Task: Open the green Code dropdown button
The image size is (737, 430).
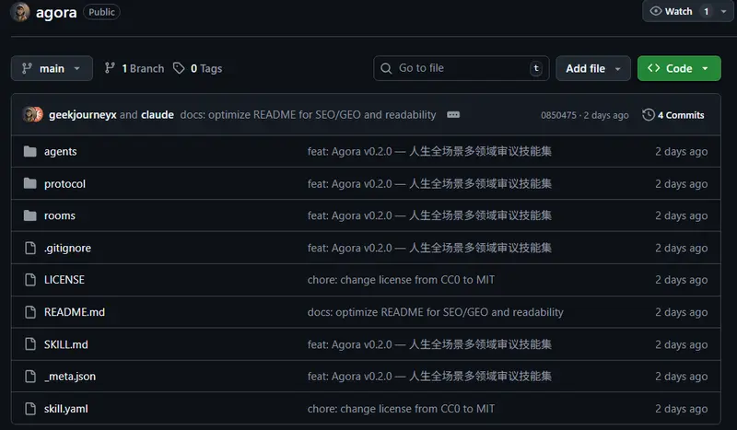Action: (679, 68)
